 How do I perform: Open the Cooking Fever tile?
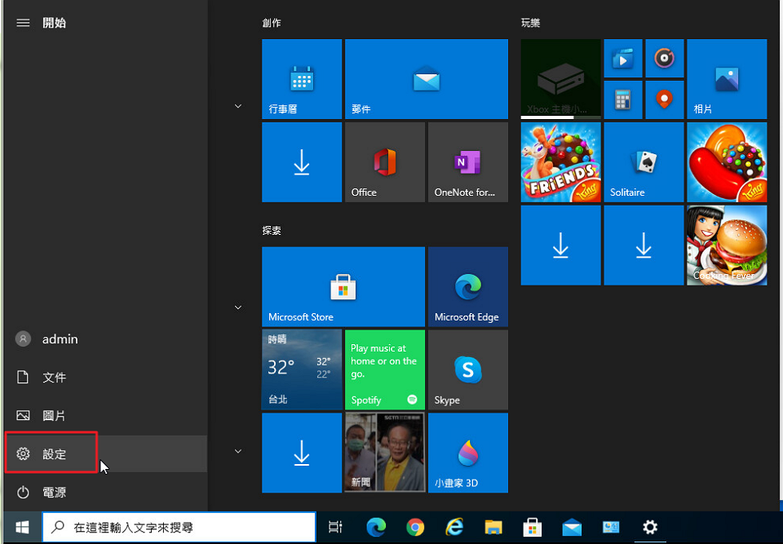click(727, 245)
